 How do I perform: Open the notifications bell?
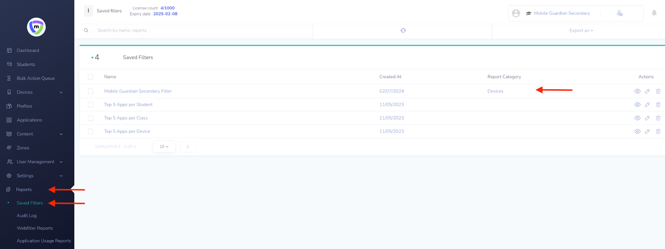(654, 13)
